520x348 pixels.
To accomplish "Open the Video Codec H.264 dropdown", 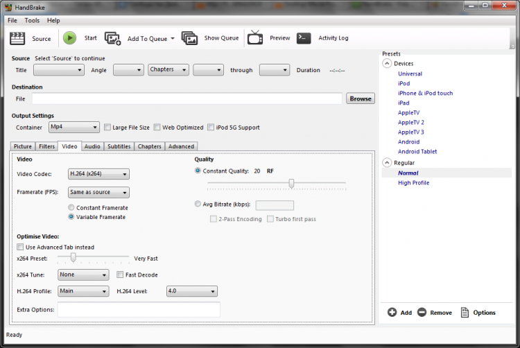I will [98, 174].
